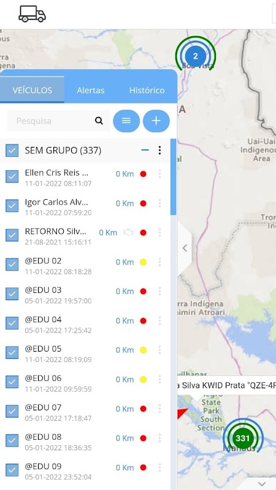Click engine icon on RETORNO Silv row
This screenshot has height=490, width=276.
tap(128, 233)
